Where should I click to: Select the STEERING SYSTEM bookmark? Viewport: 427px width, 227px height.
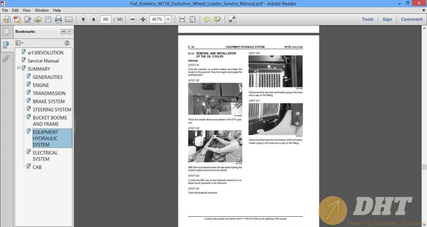click(x=52, y=110)
